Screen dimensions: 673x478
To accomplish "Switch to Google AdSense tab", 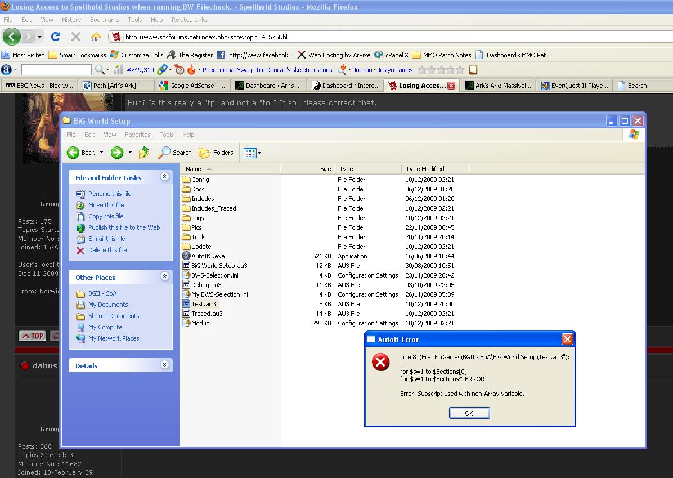I will click(x=192, y=86).
